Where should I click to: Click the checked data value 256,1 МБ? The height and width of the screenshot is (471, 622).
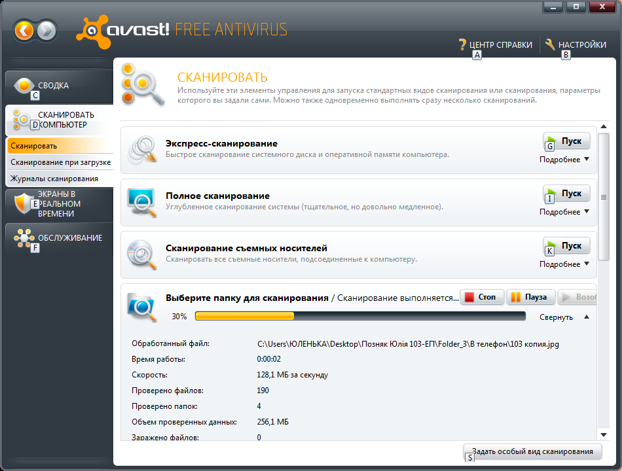pyautogui.click(x=272, y=422)
